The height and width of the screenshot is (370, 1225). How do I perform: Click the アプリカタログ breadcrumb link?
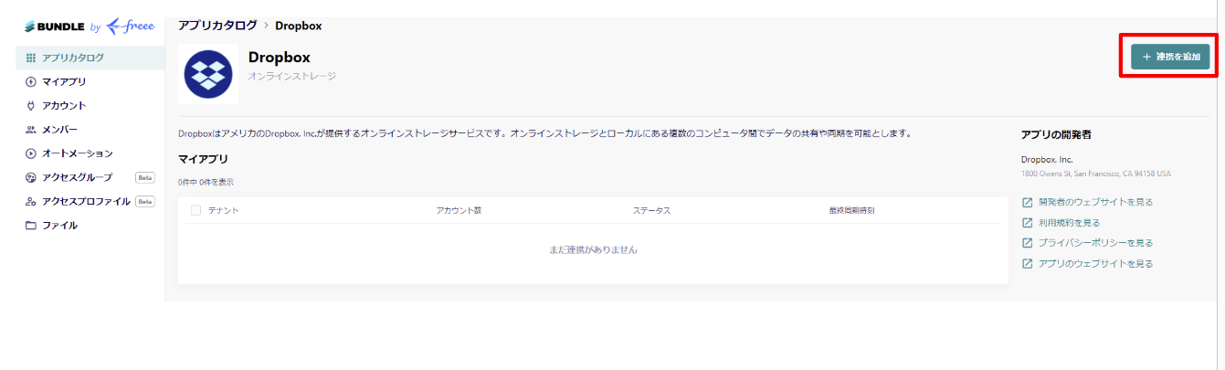pyautogui.click(x=217, y=26)
